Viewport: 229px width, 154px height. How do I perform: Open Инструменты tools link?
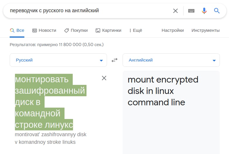point(206,30)
